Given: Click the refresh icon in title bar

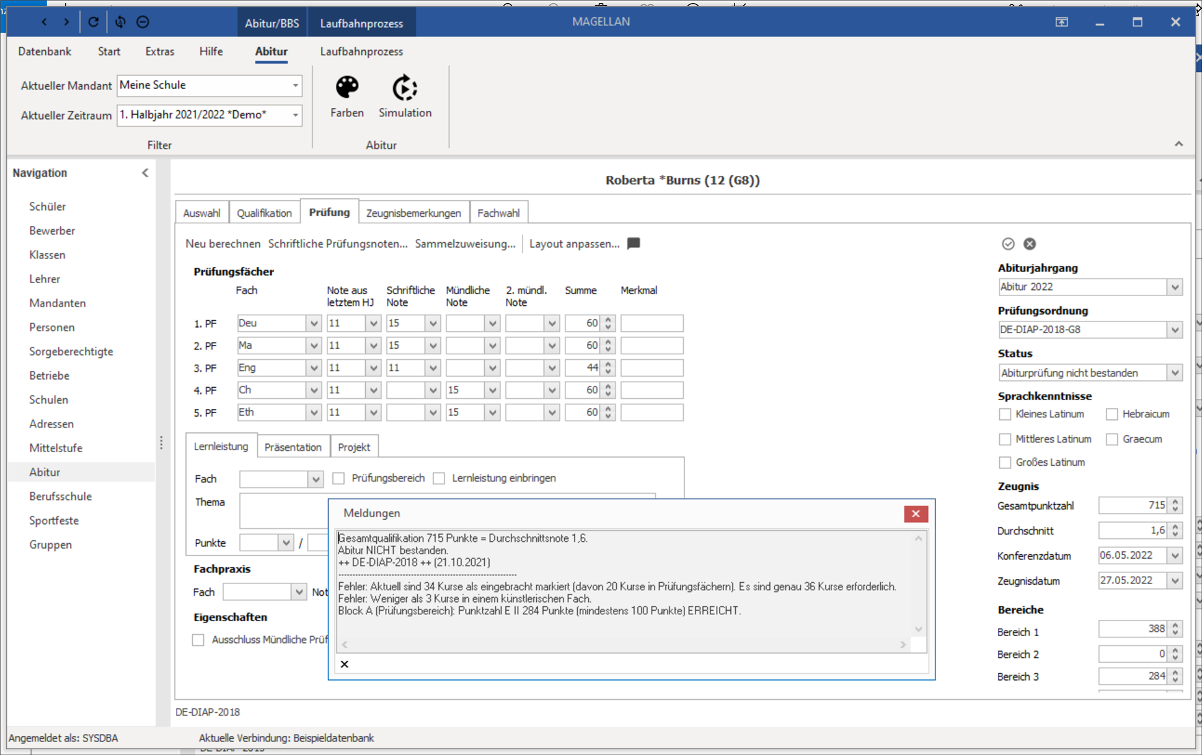Looking at the screenshot, I should [93, 22].
